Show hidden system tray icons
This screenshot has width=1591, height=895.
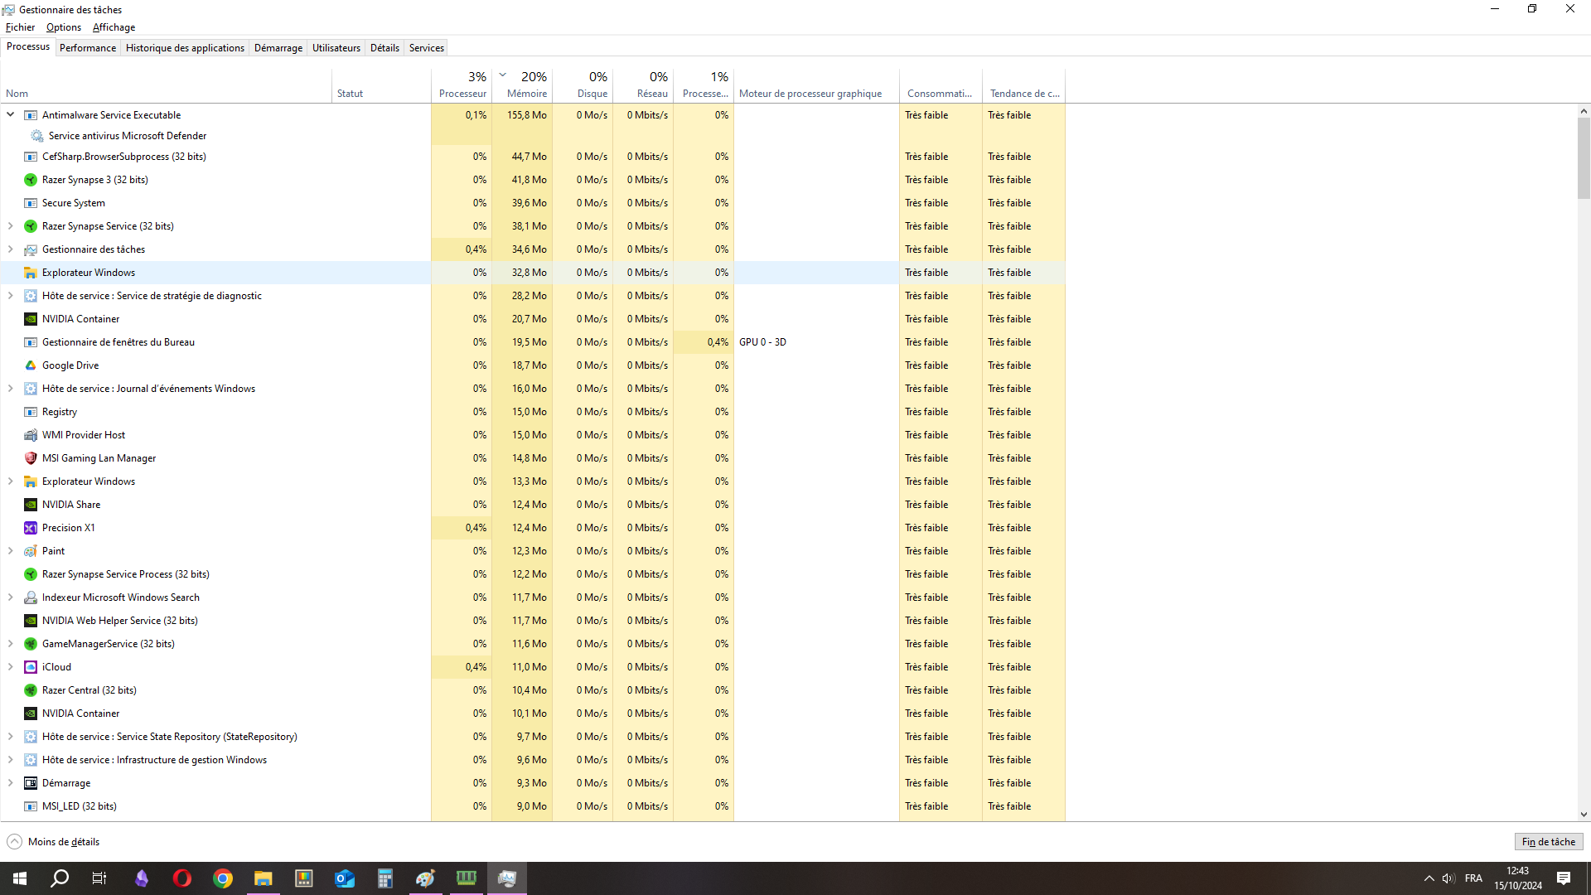pos(1429,878)
